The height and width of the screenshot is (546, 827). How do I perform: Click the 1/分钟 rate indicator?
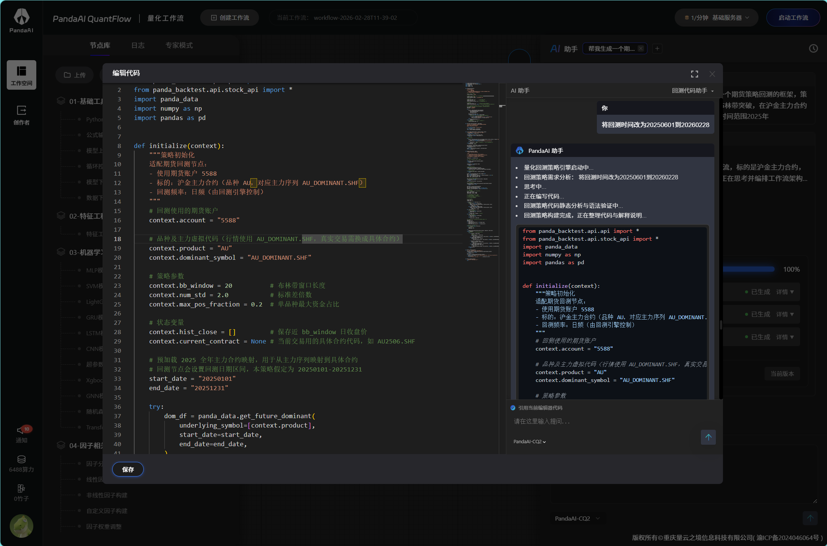pos(696,18)
